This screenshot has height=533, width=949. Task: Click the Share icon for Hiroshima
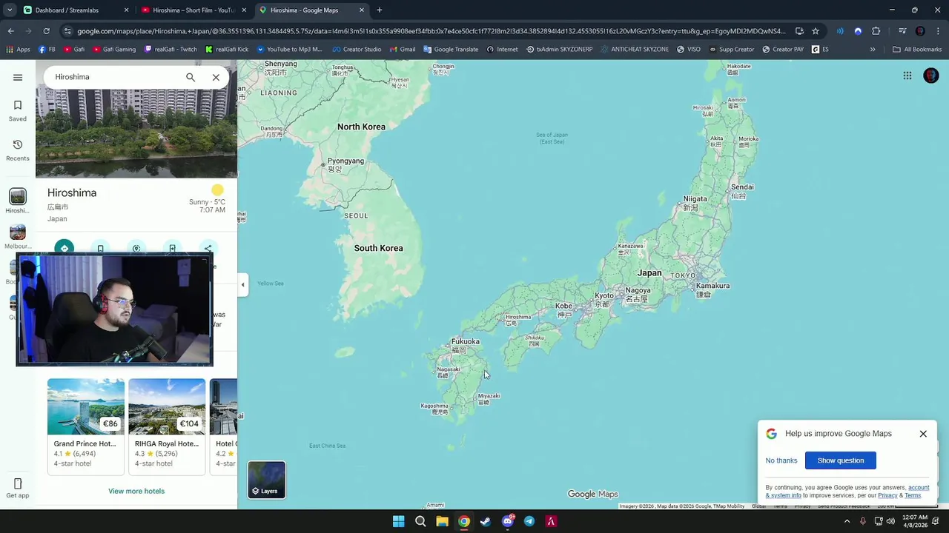tap(208, 248)
